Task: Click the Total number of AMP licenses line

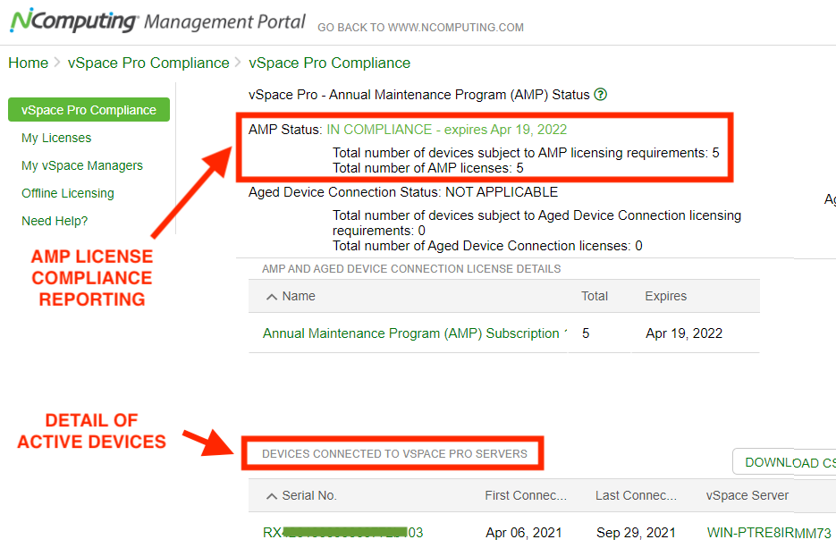Action: (428, 168)
